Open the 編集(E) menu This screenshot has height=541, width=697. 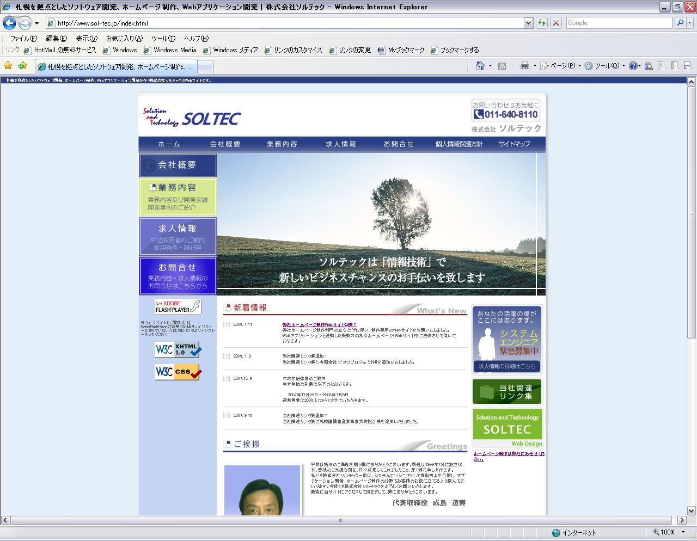click(56, 39)
